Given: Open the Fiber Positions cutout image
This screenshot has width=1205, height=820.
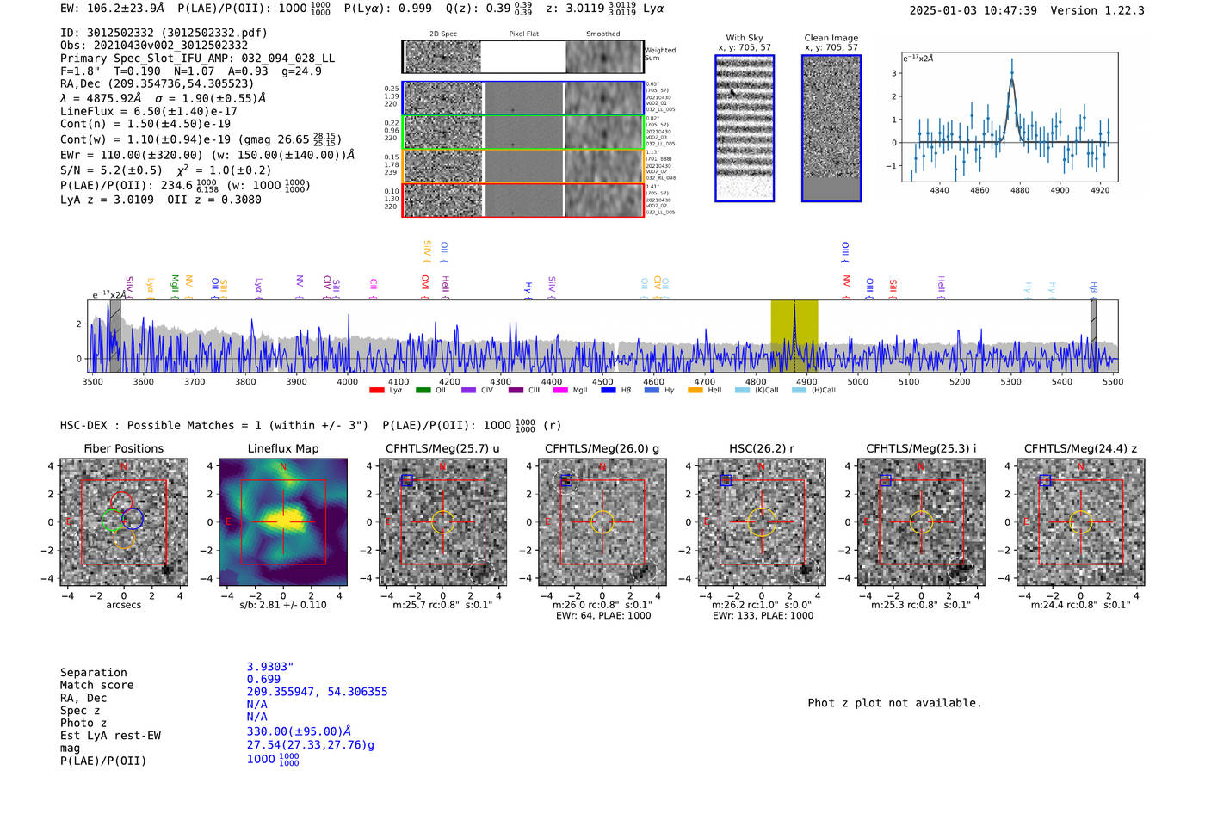Looking at the screenshot, I should 124,521.
